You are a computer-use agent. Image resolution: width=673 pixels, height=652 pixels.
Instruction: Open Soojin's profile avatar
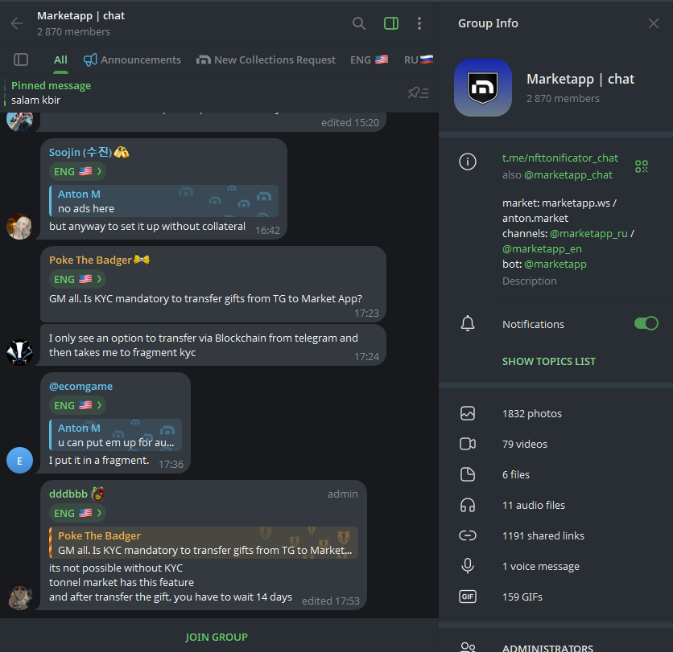coord(20,227)
